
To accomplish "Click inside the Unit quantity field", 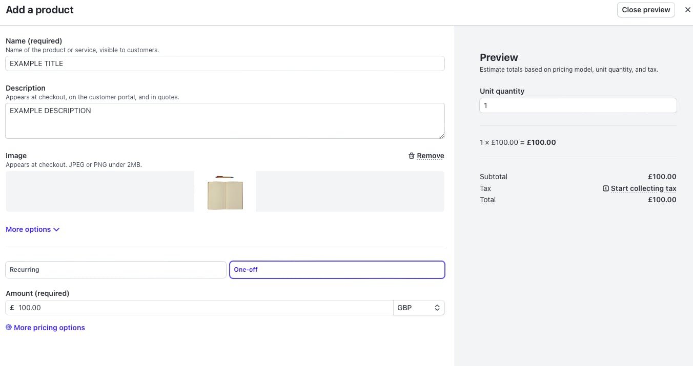I will pyautogui.click(x=578, y=105).
